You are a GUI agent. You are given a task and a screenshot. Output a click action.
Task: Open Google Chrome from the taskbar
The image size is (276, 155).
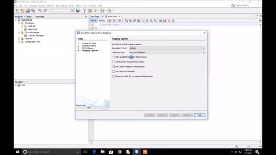[x=119, y=152]
